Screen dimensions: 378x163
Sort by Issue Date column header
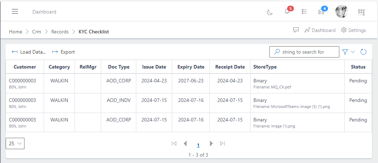pyautogui.click(x=154, y=67)
